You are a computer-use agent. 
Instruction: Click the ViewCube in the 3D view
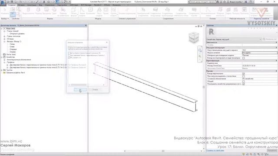click(193, 37)
